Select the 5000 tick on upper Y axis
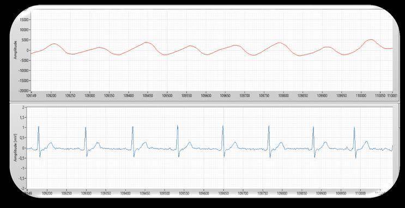 coord(26,40)
